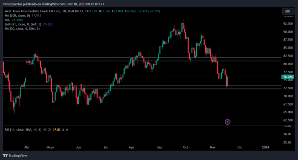This screenshot has width=298, height=160.
Task: Select the MA (50, close, 0, SMA, 5) legend
Action: click(22, 29)
